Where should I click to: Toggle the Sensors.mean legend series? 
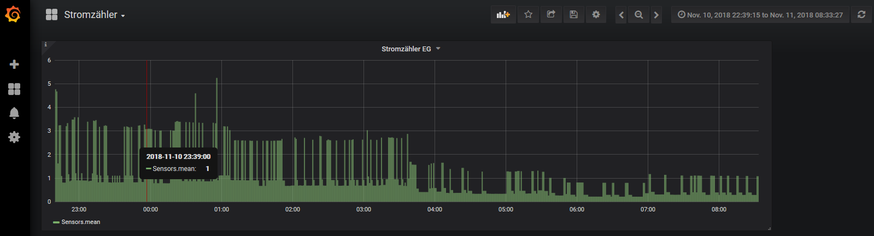pos(81,222)
